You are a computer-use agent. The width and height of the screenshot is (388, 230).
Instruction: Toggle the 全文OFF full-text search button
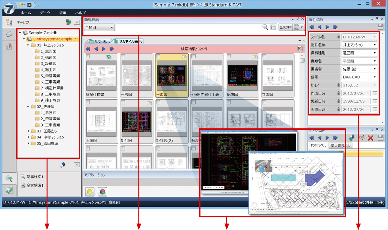point(285,27)
